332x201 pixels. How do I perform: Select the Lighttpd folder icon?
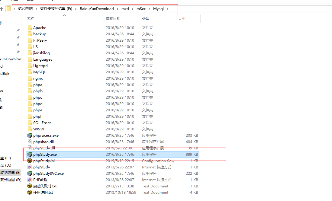coord(30,65)
